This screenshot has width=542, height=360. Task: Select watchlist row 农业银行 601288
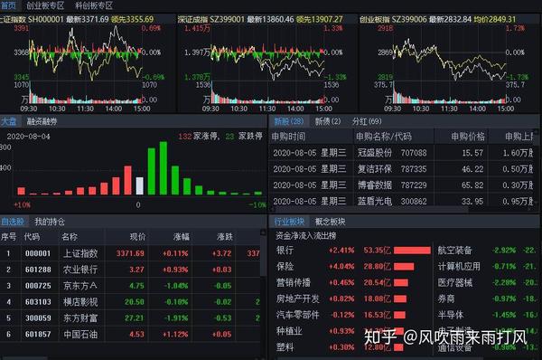click(x=130, y=270)
